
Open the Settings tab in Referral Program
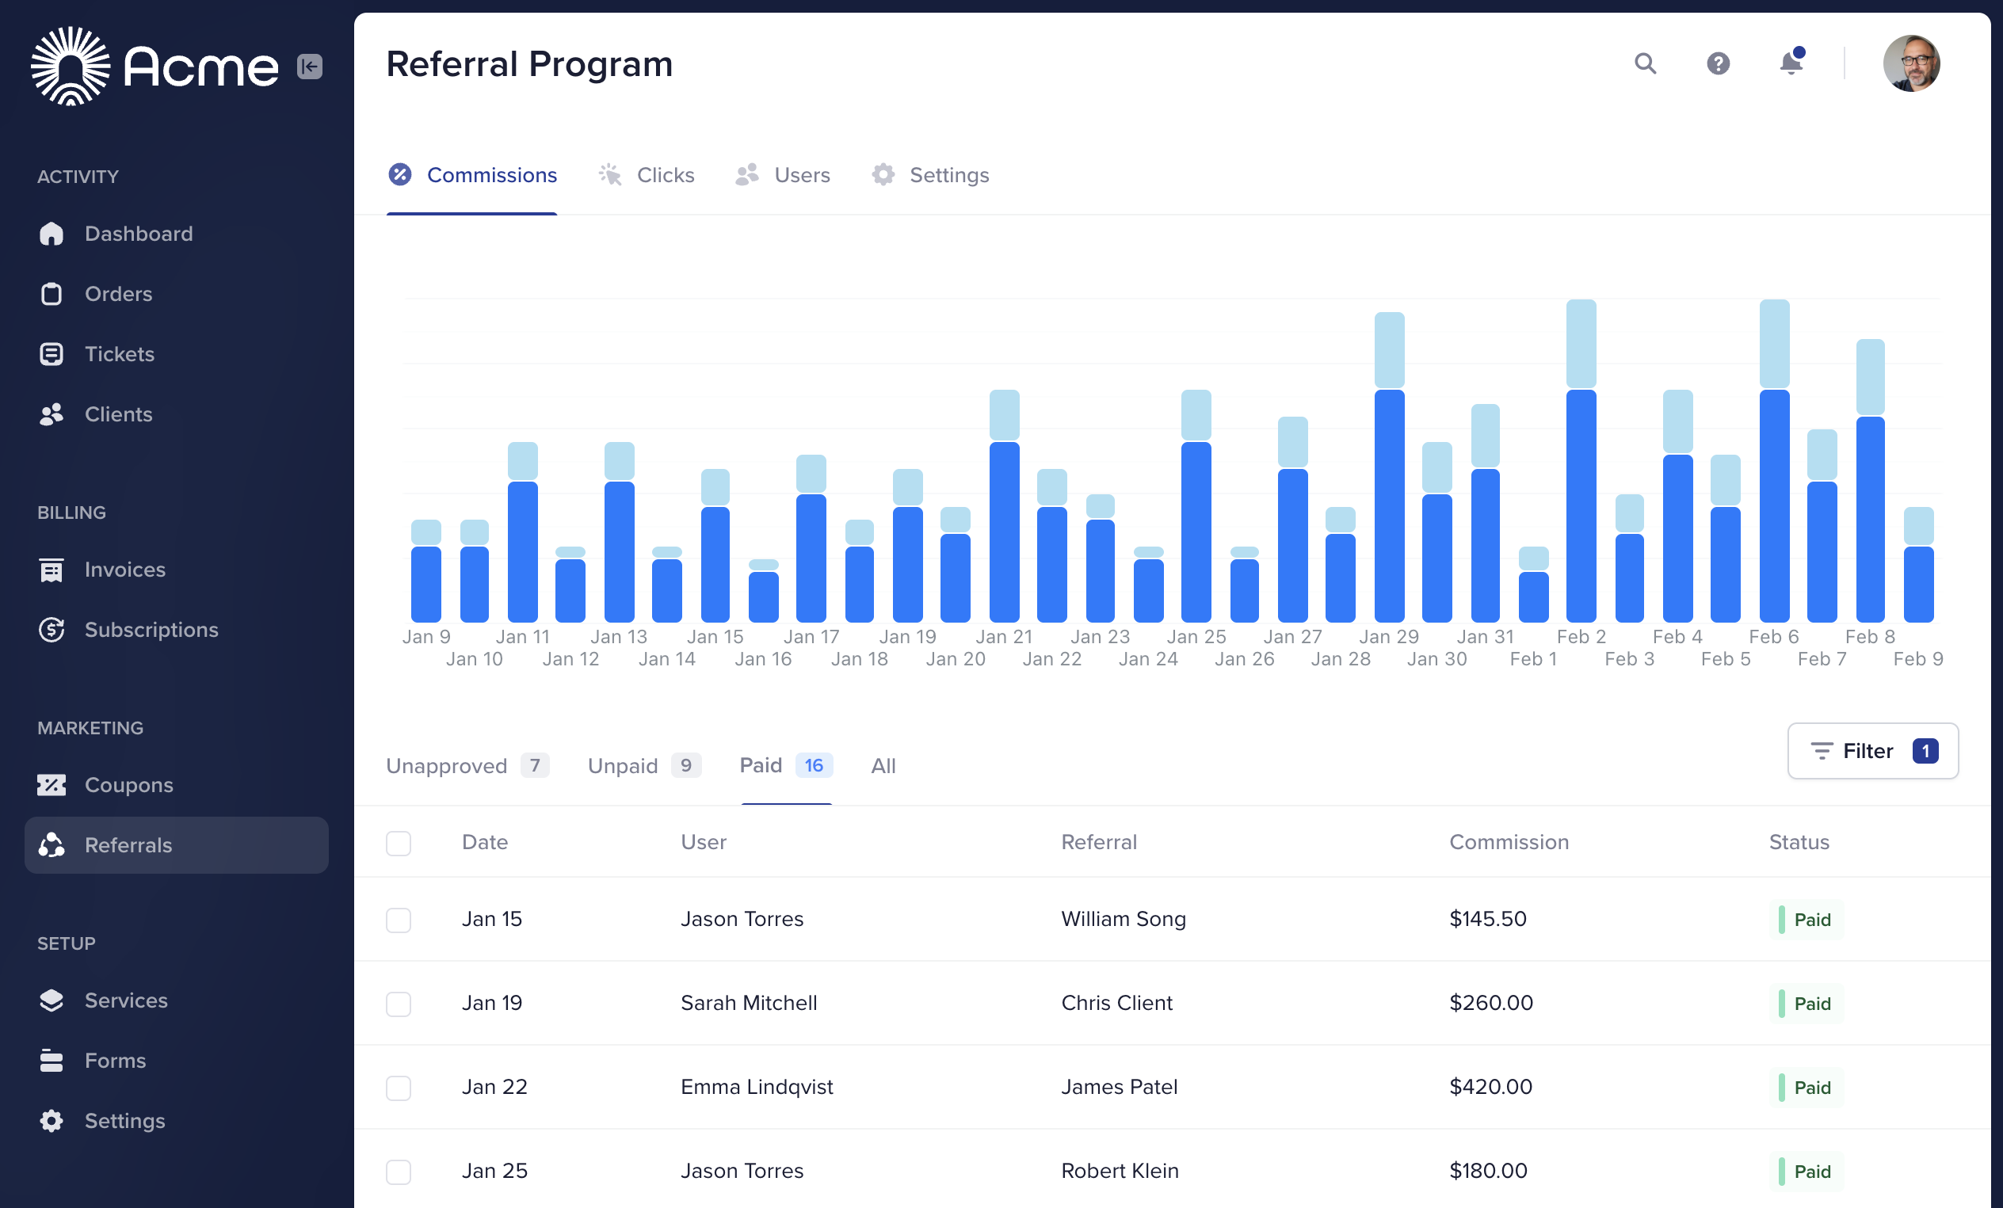click(x=930, y=176)
